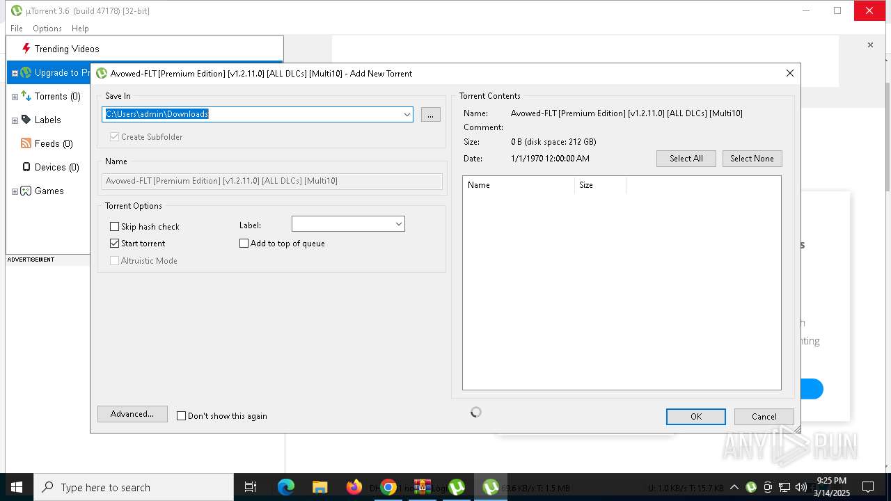Viewport: 891px width, 501px height.
Task: Click the Select All button
Action: [x=686, y=159]
